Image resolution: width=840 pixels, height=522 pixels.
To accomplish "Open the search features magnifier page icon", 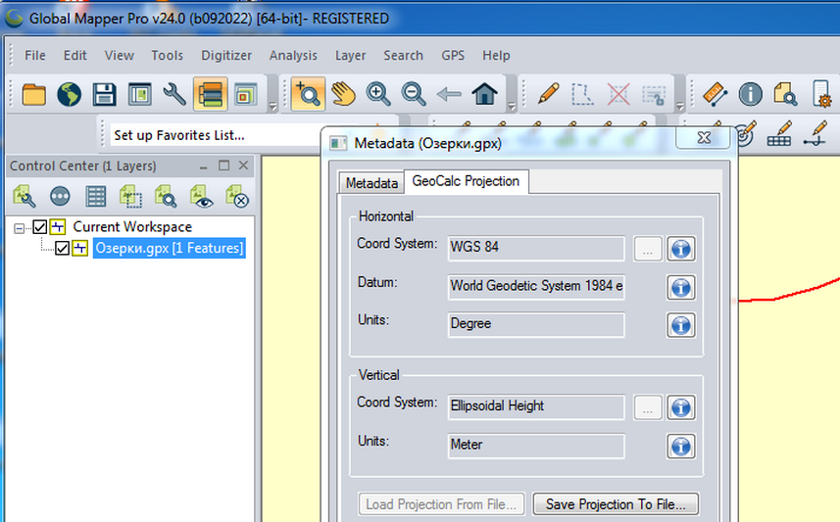I will 785,94.
